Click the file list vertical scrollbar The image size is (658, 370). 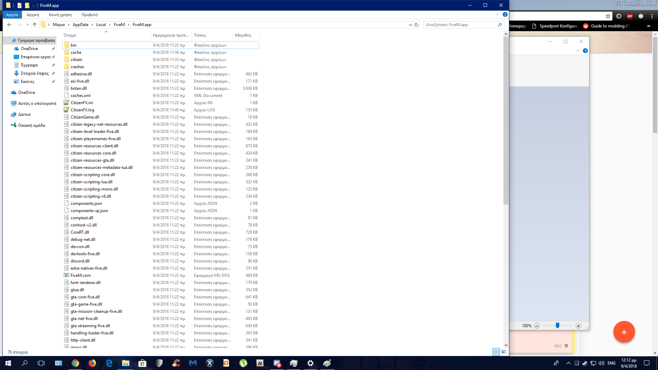[506, 121]
